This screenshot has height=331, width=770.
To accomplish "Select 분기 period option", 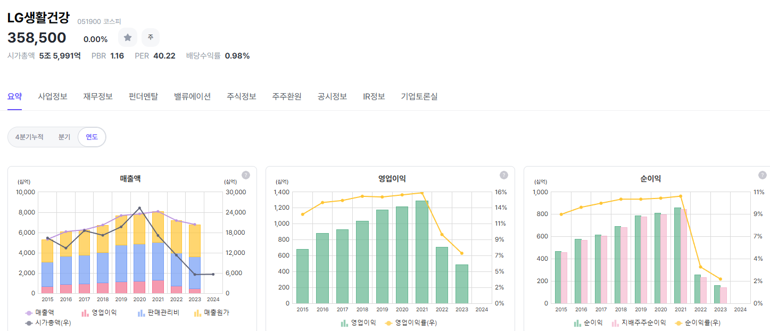I will [x=64, y=137].
